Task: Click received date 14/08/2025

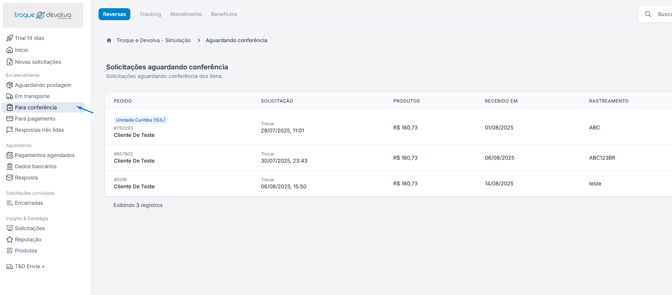Action: [499, 183]
